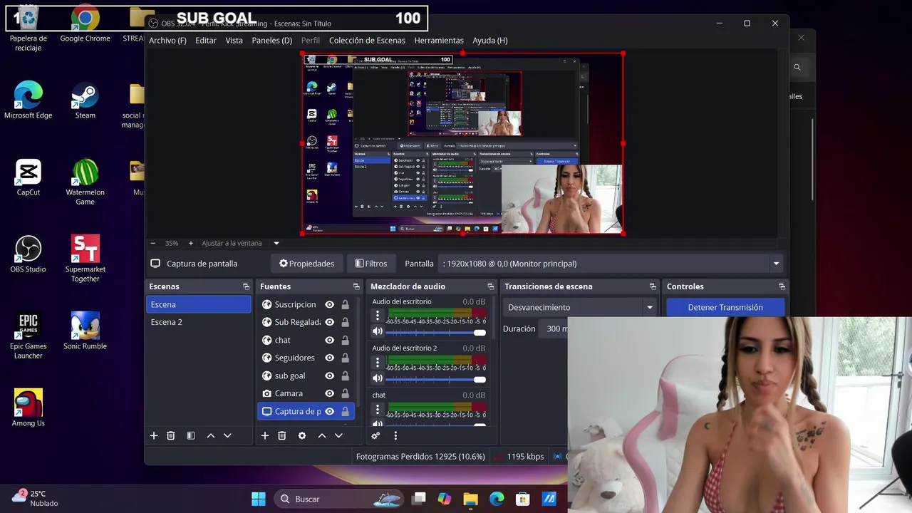Move source up in Fuentes list

(322, 435)
